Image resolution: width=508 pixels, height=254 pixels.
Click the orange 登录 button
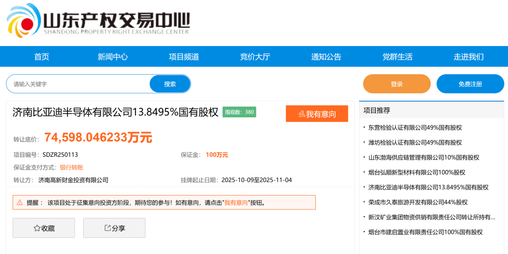click(x=397, y=84)
